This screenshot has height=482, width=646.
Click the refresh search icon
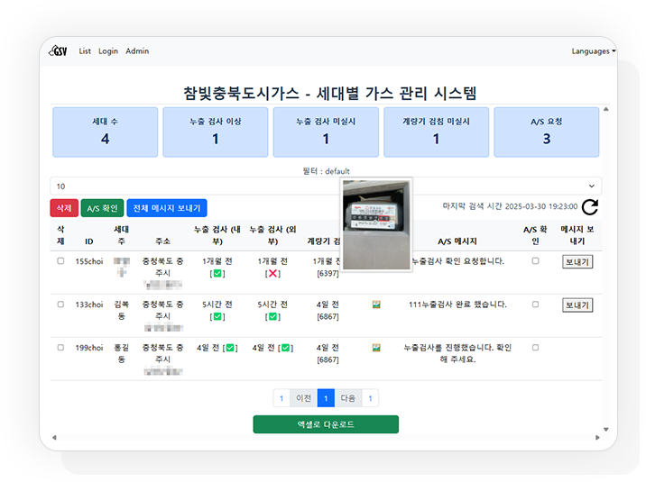590,207
